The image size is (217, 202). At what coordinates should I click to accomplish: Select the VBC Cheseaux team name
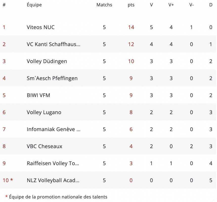tap(45, 146)
